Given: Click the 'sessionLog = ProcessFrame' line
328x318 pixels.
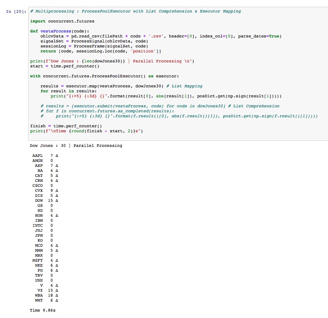Looking at the screenshot, I should point(94,46).
